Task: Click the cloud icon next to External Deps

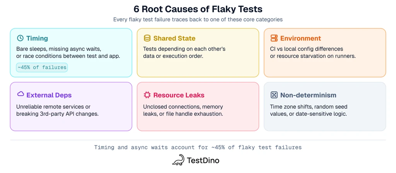Action: [x=20, y=94]
